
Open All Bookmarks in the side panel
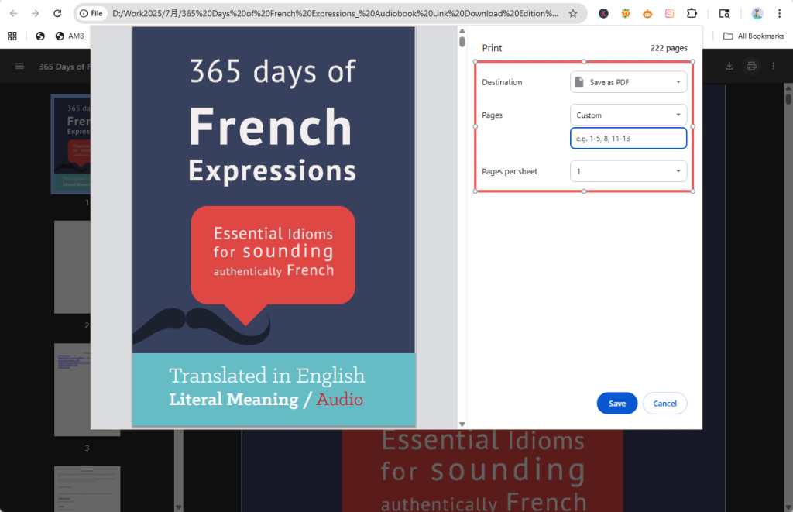[753, 36]
